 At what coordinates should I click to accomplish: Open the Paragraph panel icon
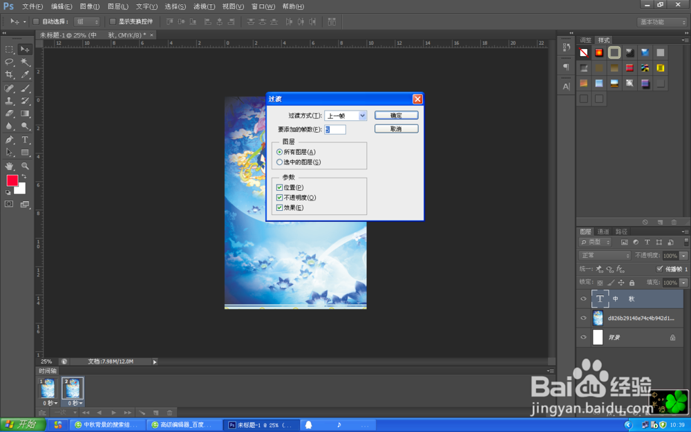tap(567, 67)
